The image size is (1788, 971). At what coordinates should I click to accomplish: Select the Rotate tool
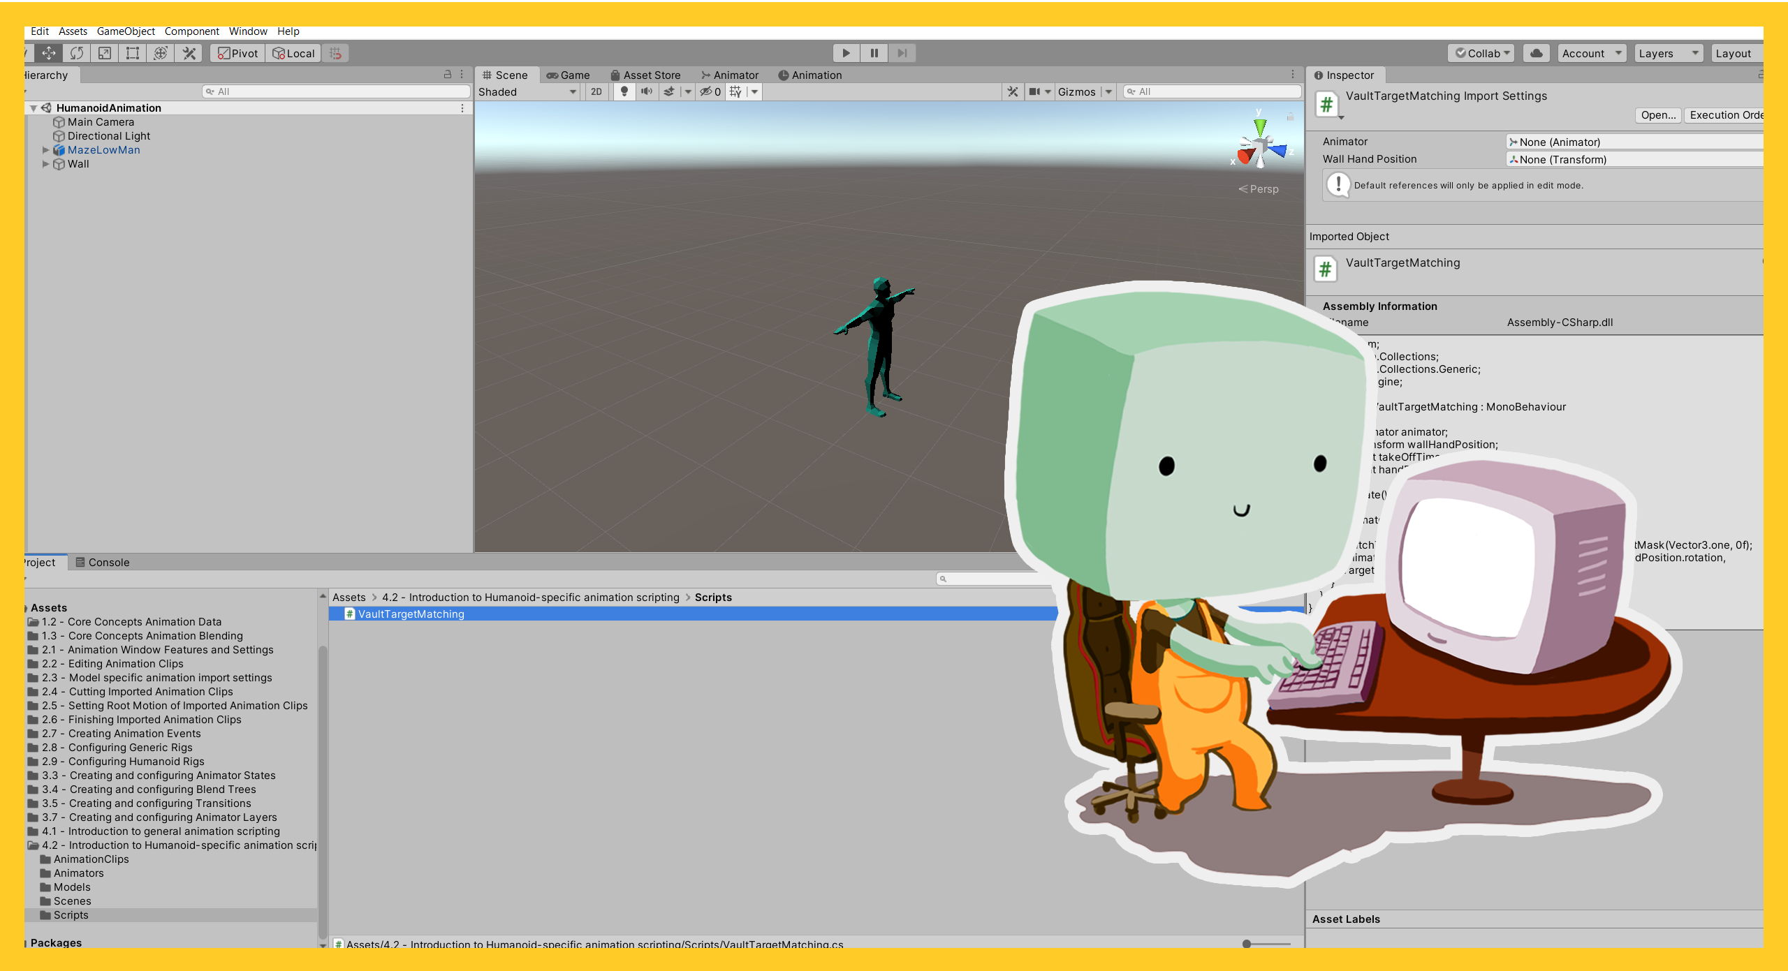click(77, 53)
